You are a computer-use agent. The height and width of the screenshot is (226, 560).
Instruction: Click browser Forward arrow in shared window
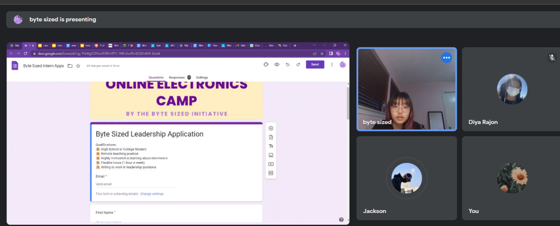point(18,53)
